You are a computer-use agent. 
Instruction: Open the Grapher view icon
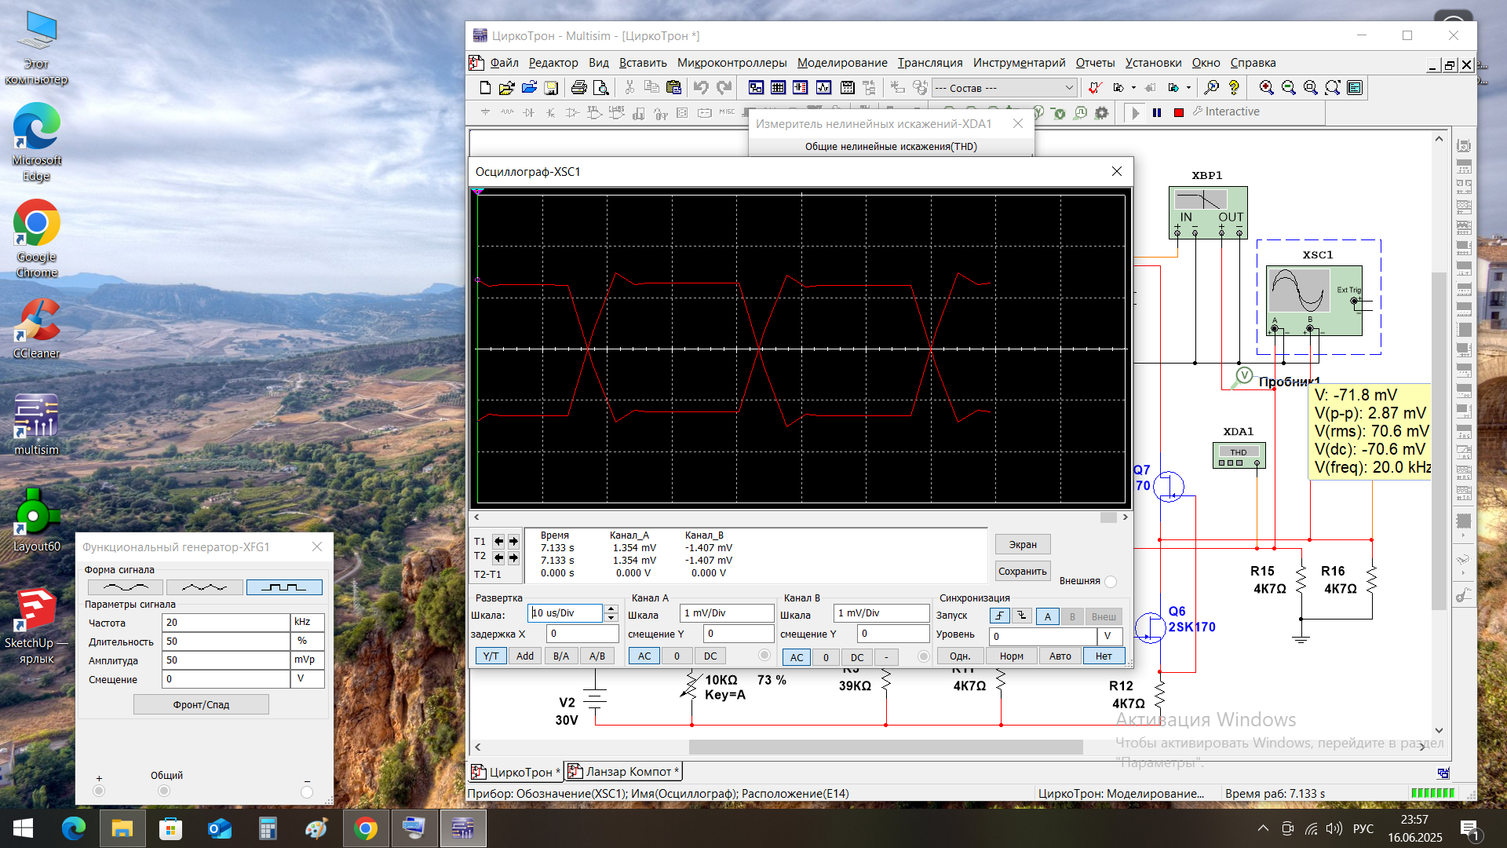coord(823,88)
